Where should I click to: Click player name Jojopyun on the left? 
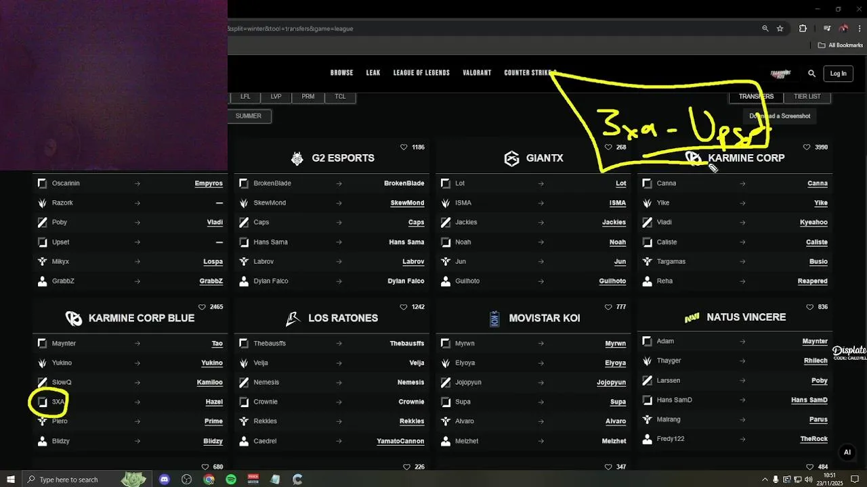468,382
